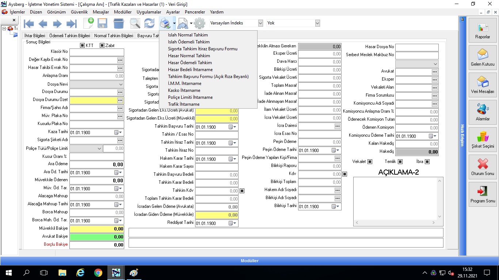Viewport: 499px width, 280px height.
Task: Click the save floppy disk icon
Action: (x=102, y=24)
